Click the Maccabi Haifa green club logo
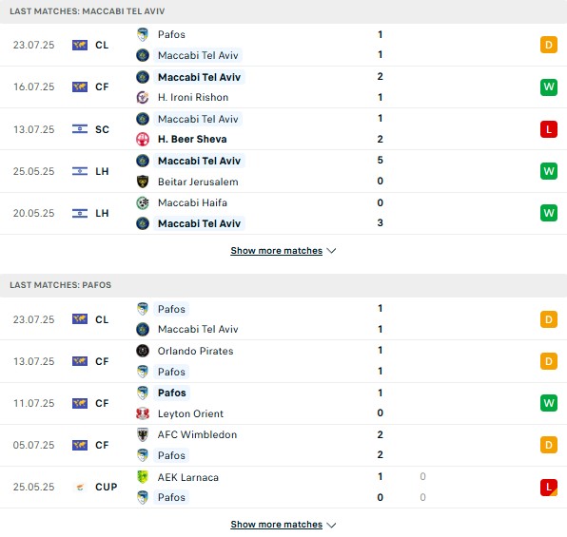The width and height of the screenshot is (567, 537). pyautogui.click(x=143, y=202)
